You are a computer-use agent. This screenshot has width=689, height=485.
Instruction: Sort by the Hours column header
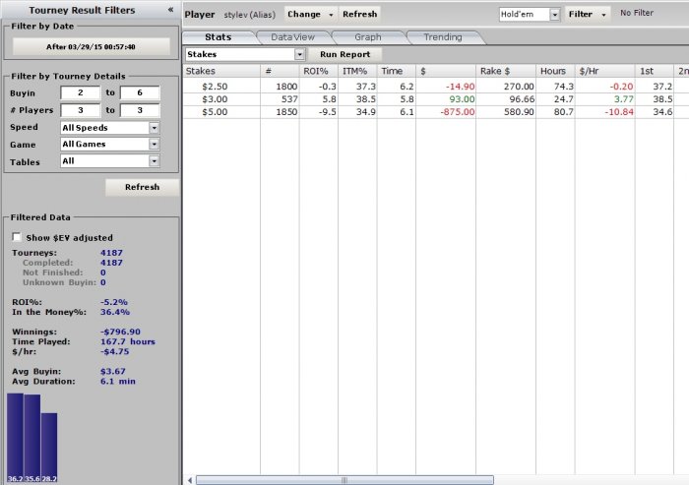point(555,71)
